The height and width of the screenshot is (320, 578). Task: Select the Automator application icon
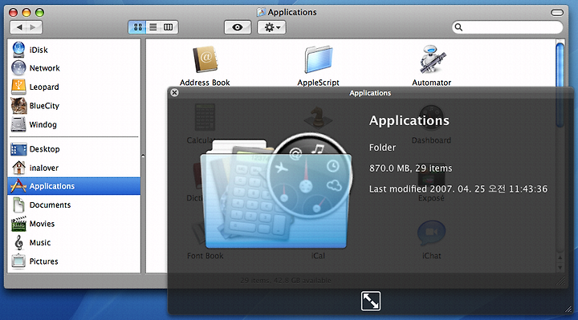click(432, 59)
